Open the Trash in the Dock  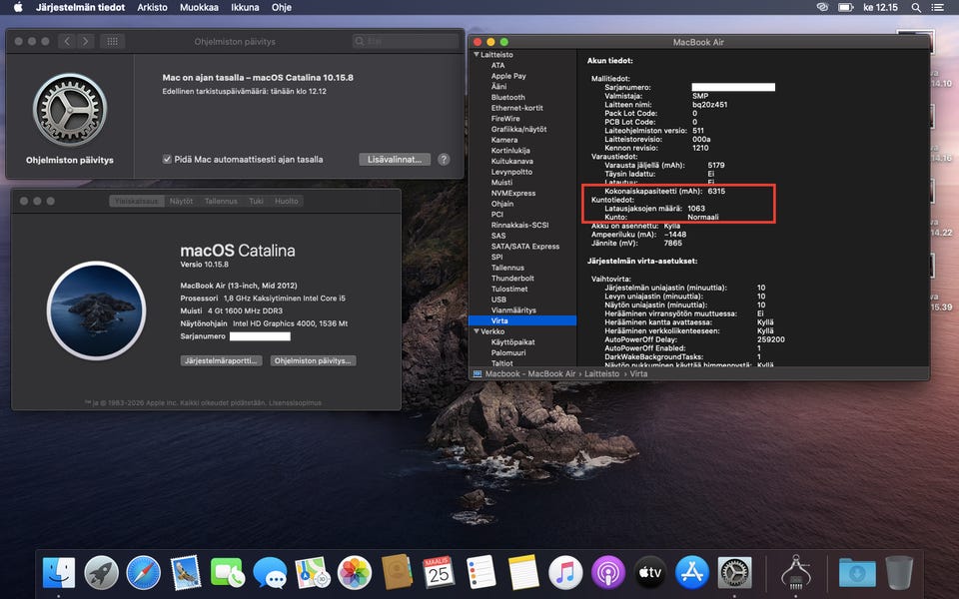[899, 573]
